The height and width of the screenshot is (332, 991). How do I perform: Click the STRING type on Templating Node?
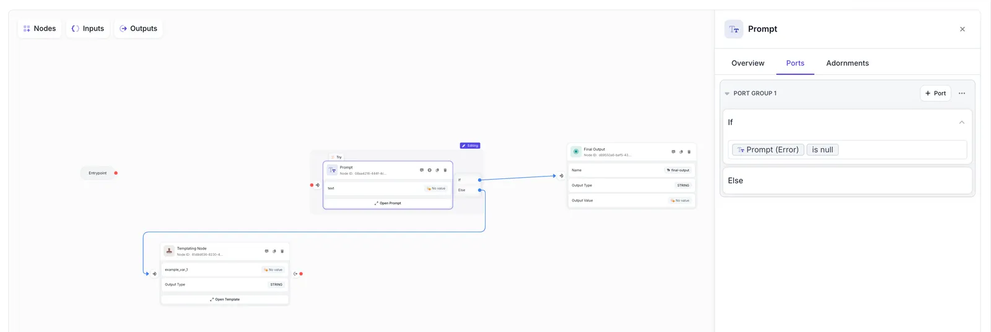point(276,285)
